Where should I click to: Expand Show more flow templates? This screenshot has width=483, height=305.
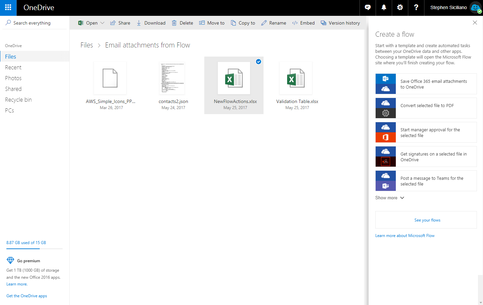click(x=390, y=198)
